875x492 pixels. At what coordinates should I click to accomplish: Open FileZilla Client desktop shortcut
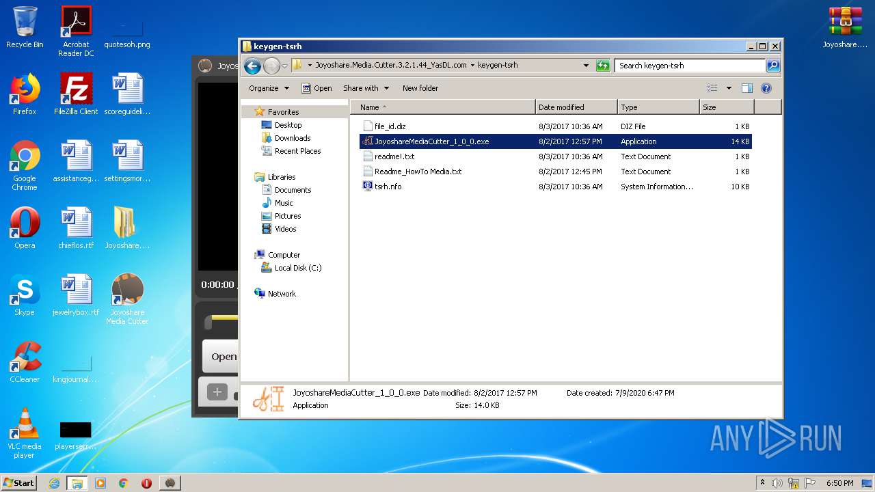(76, 94)
